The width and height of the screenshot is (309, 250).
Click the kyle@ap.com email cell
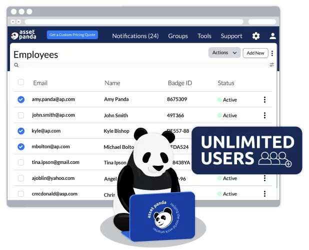[46, 131]
